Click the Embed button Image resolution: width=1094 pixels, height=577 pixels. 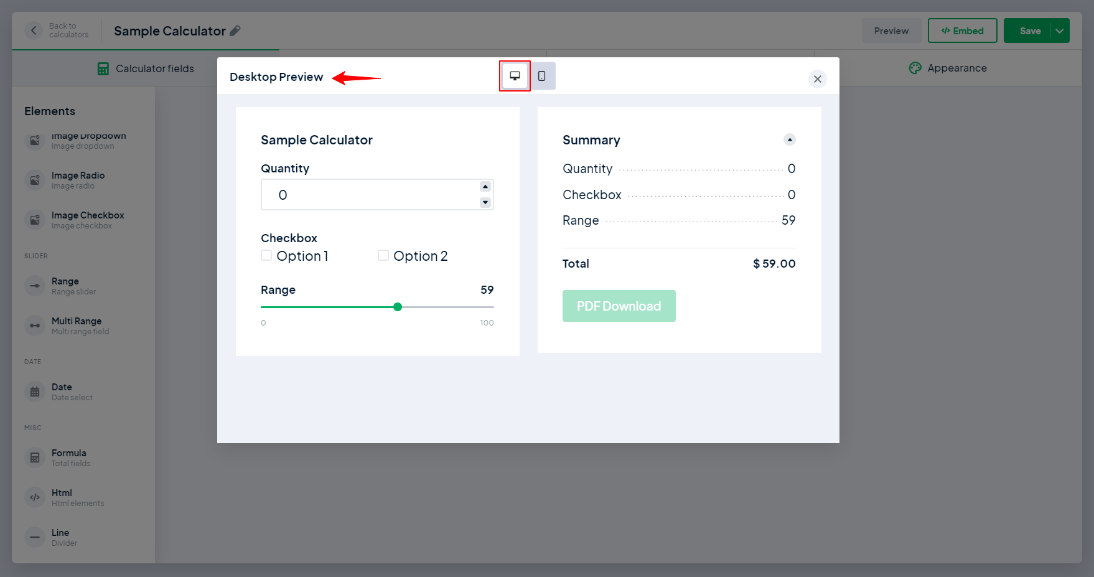tap(962, 30)
